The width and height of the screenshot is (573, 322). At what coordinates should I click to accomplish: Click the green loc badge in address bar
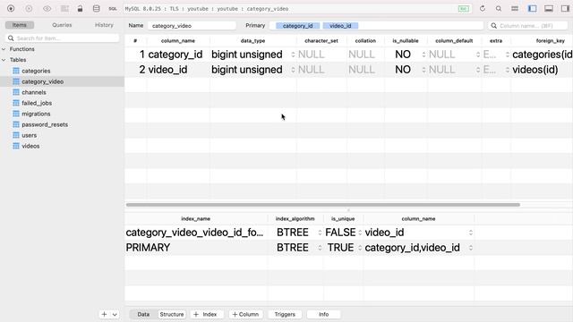[x=464, y=9]
